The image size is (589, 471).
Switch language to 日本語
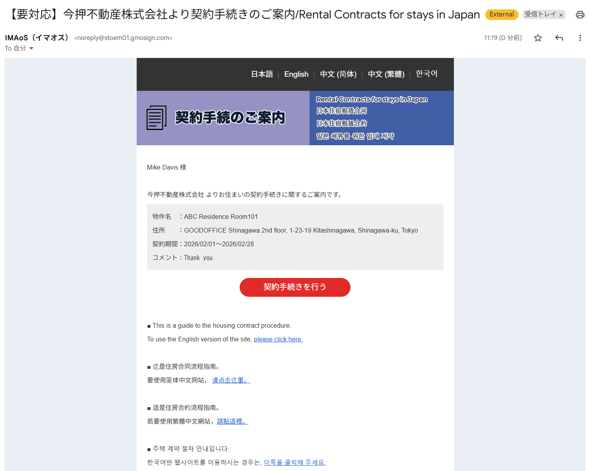coord(262,74)
